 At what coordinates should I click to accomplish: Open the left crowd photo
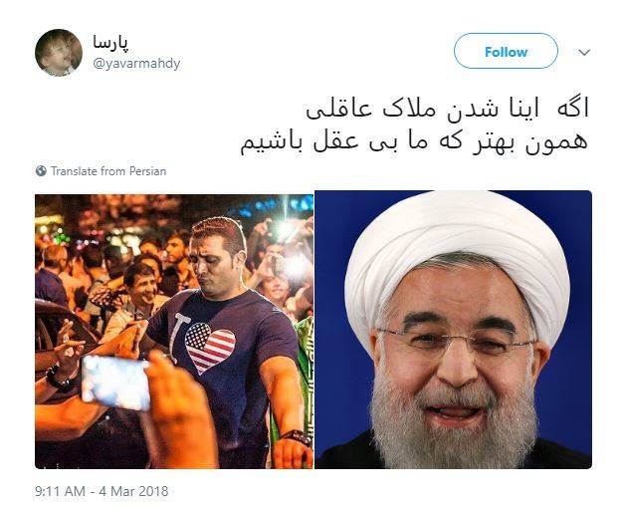point(174,332)
